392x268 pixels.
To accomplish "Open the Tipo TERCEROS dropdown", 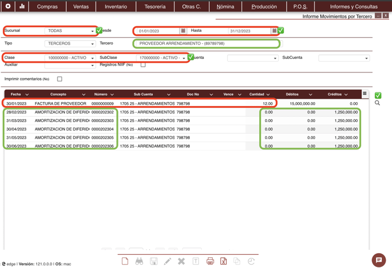I will pyautogui.click(x=70, y=43).
